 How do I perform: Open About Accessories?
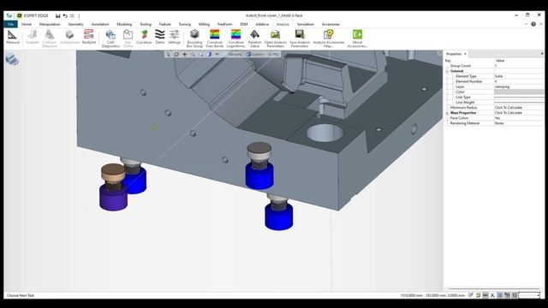(x=357, y=38)
